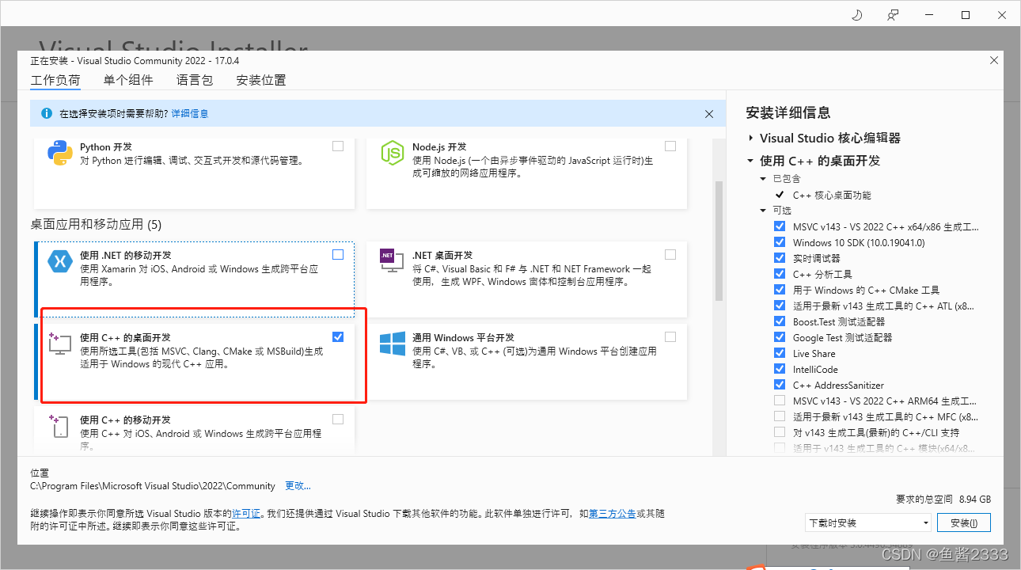Image resolution: width=1021 pixels, height=570 pixels.
Task: Check C++/CLI support for v143
Action: 780,432
